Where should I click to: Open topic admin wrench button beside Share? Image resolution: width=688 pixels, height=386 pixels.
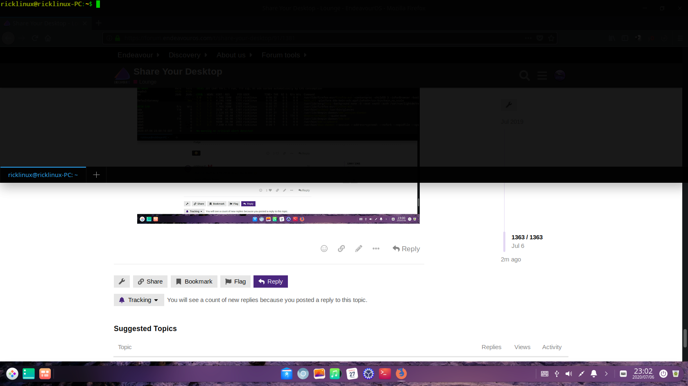tap(122, 282)
